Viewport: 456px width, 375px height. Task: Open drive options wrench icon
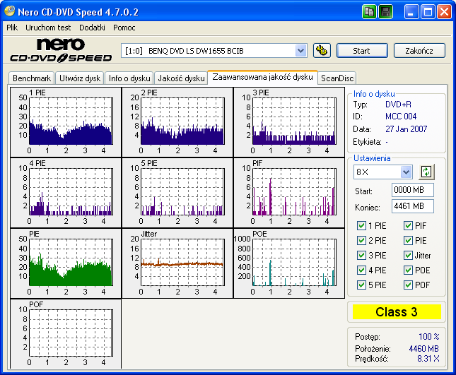[322, 51]
